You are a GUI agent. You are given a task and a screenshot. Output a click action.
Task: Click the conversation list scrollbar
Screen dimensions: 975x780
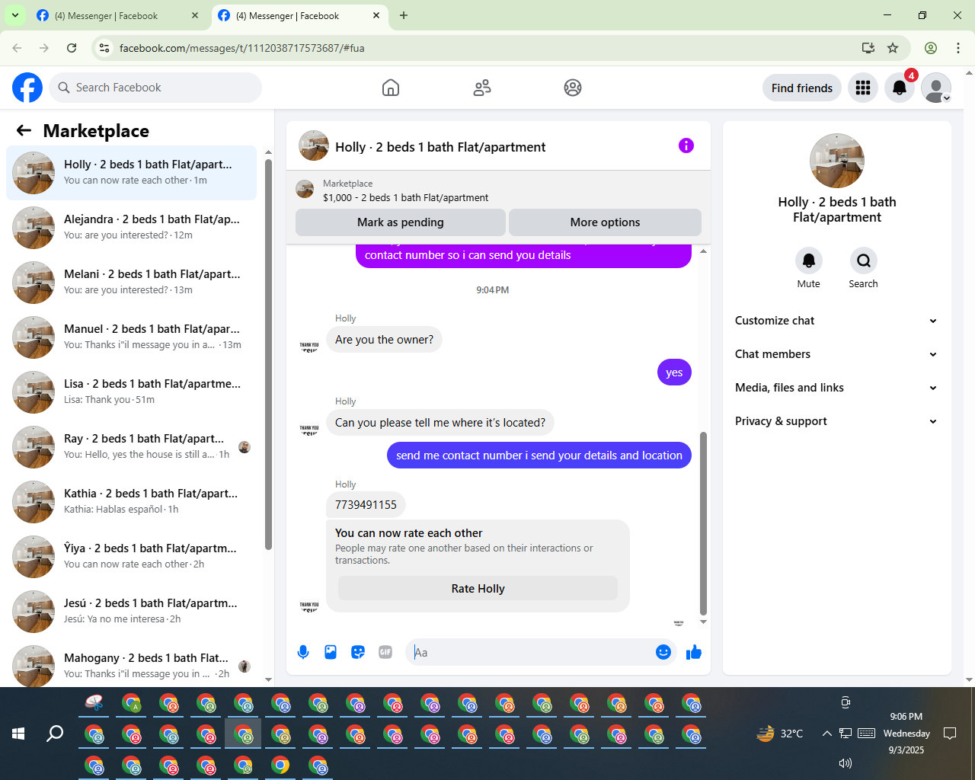[268, 354]
